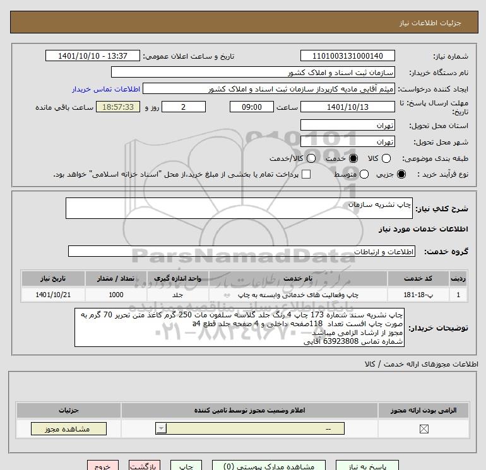
Task: Click the unit جلد cell
Action: point(177,295)
